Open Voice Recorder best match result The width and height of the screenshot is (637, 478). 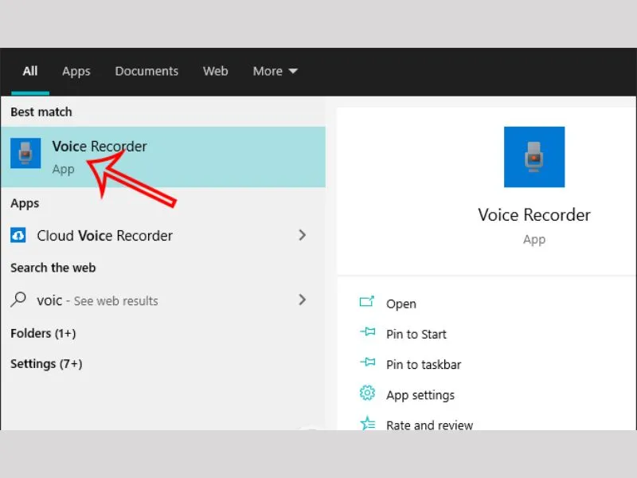[163, 157]
